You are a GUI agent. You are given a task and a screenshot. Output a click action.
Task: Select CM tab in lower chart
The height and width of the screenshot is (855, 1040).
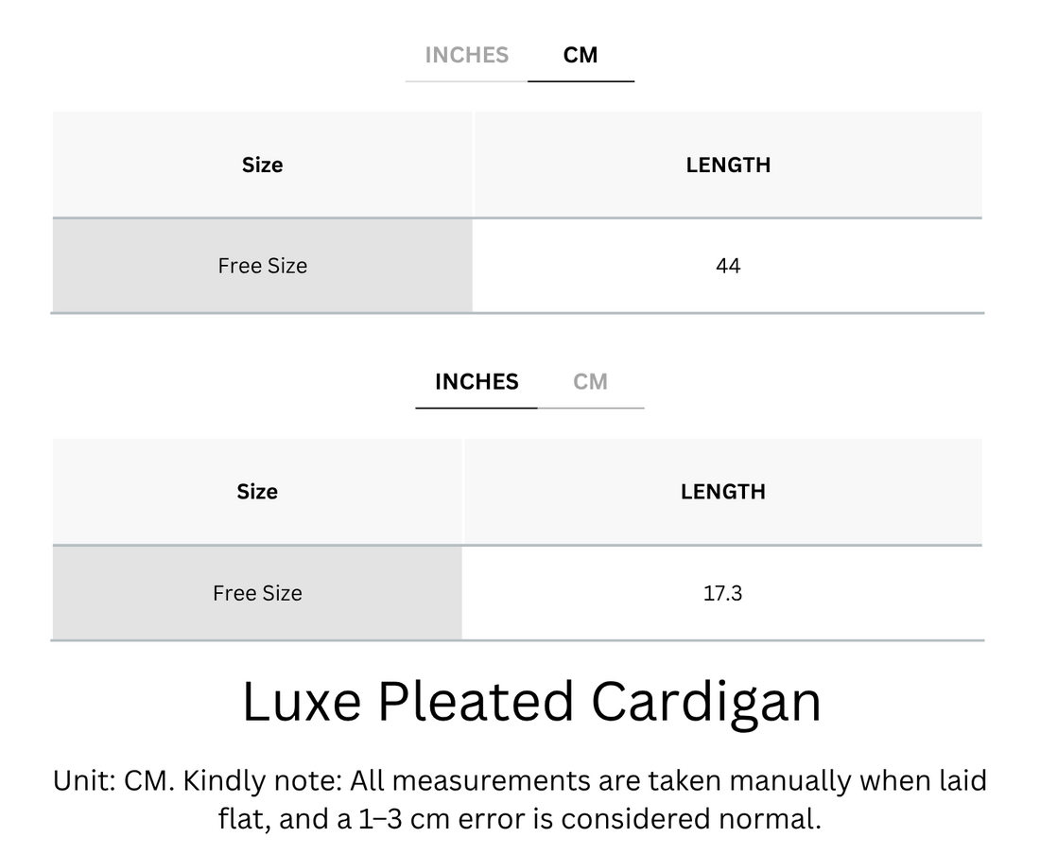pos(590,382)
